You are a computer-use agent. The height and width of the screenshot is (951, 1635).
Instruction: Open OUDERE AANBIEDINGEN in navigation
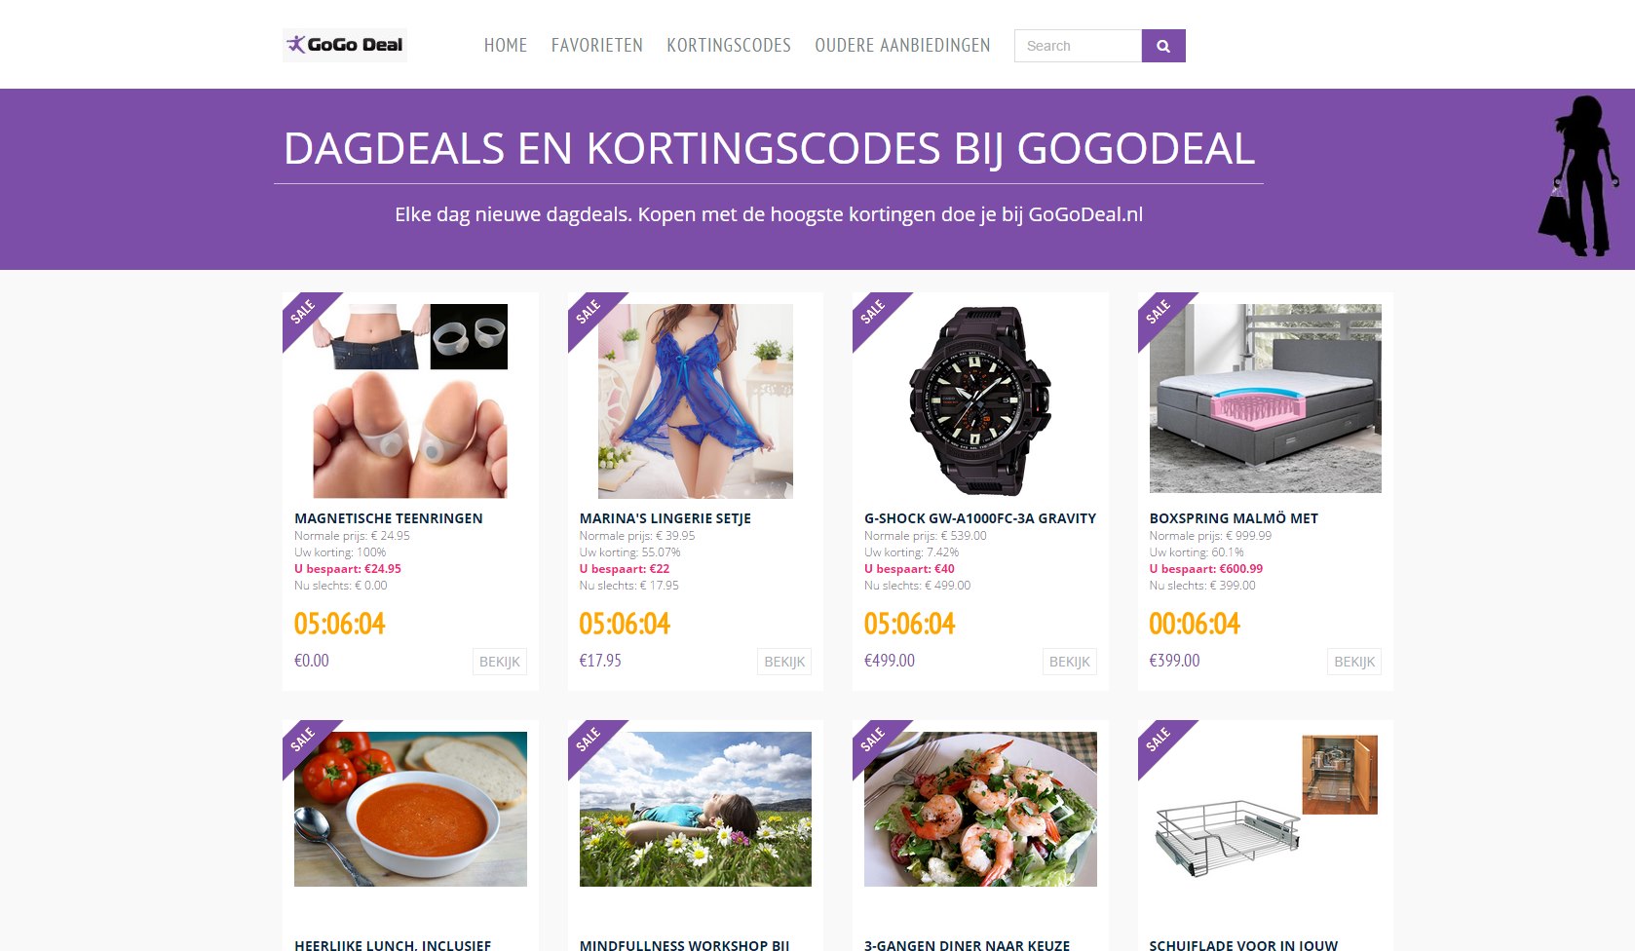click(x=902, y=46)
